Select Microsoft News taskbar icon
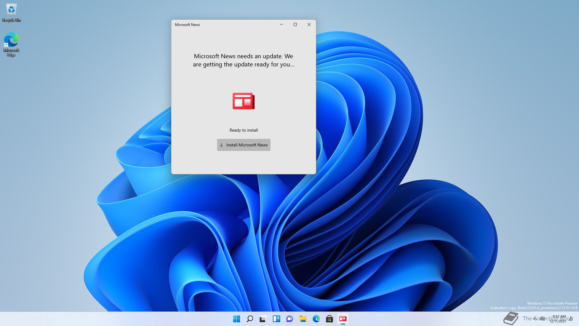Image resolution: width=579 pixels, height=326 pixels. [x=343, y=319]
